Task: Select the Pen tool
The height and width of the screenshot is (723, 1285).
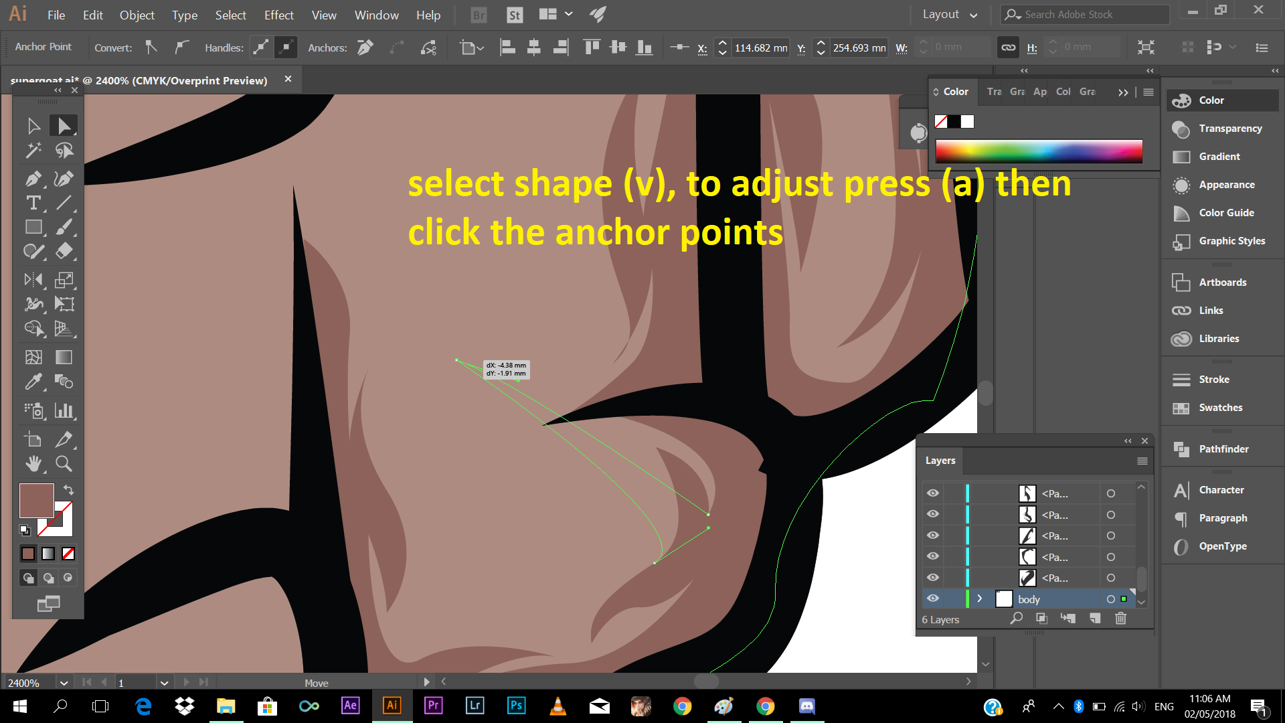Action: [x=33, y=179]
